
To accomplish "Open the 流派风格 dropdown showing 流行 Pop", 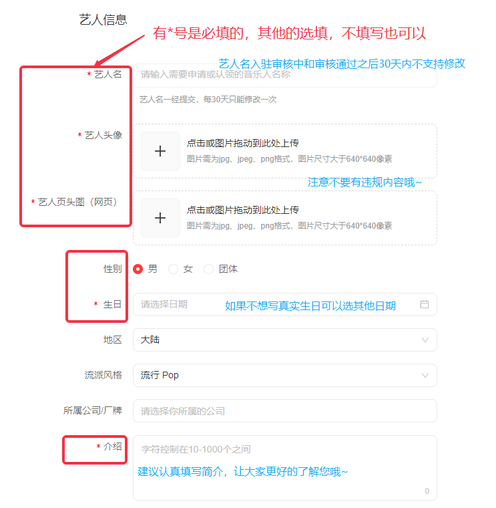I will point(280,376).
